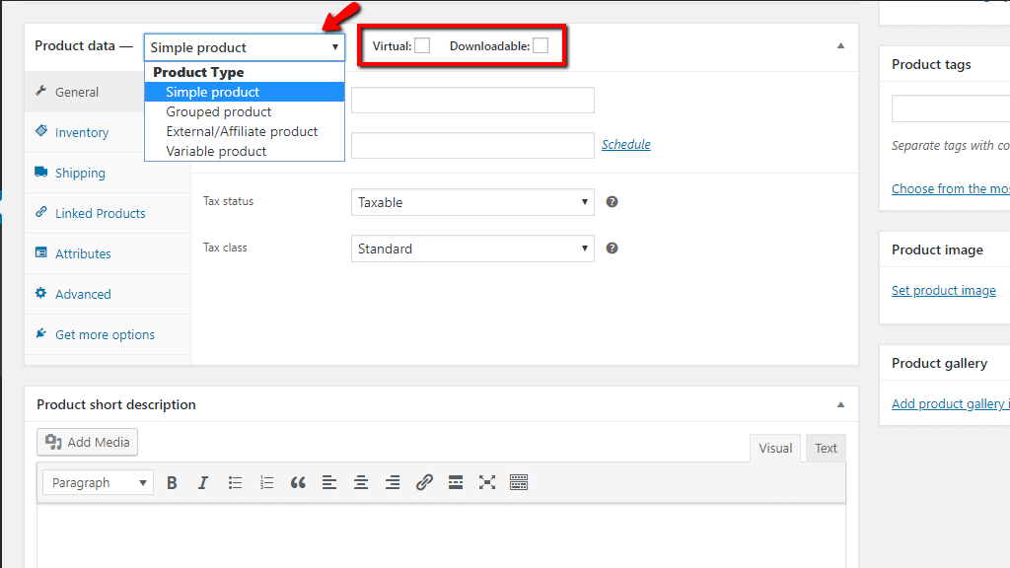Image resolution: width=1010 pixels, height=568 pixels.
Task: Toggle the toolbar kitchen sink
Action: pyautogui.click(x=519, y=483)
